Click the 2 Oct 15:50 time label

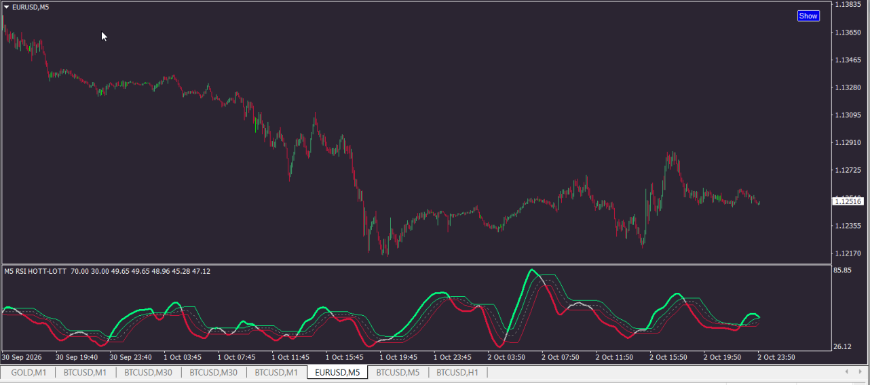pos(669,357)
